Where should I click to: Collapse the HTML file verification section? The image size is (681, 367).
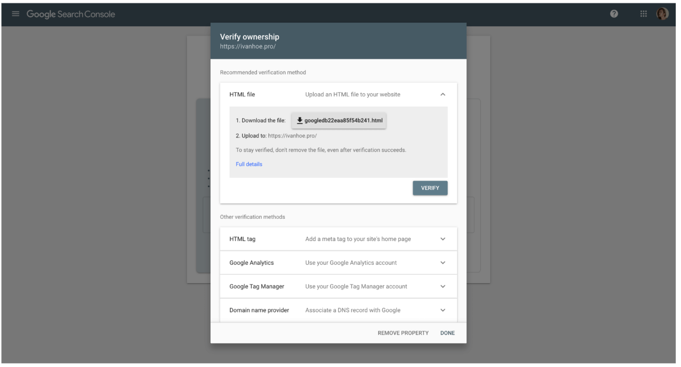coord(442,94)
